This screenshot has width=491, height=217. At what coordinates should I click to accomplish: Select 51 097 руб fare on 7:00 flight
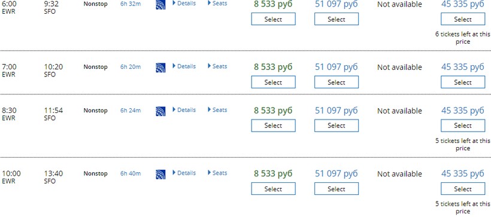coord(337,82)
